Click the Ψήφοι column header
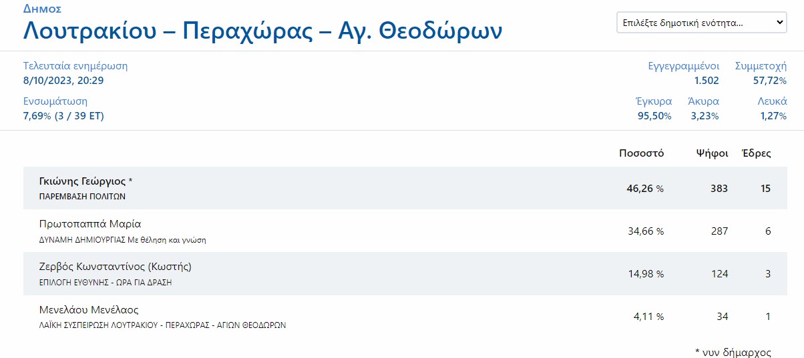 [712, 153]
